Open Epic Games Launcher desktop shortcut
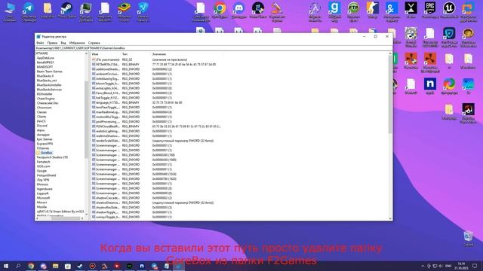483x271 pixels. (x=429, y=10)
